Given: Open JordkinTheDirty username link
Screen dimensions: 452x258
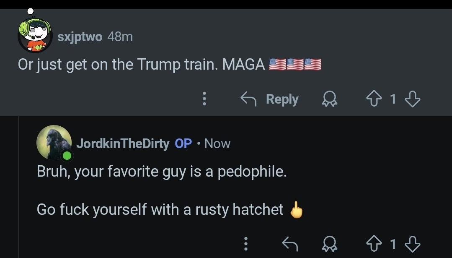Looking at the screenshot, I should click(x=123, y=143).
